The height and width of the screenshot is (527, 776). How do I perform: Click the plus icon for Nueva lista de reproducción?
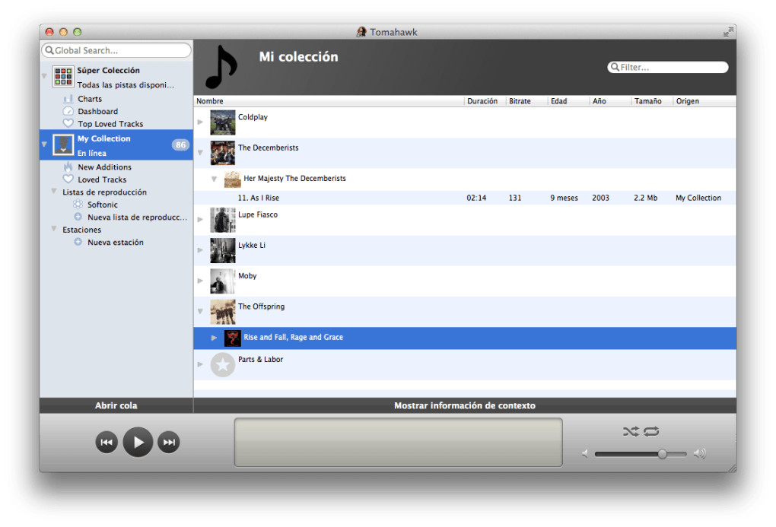(x=78, y=217)
